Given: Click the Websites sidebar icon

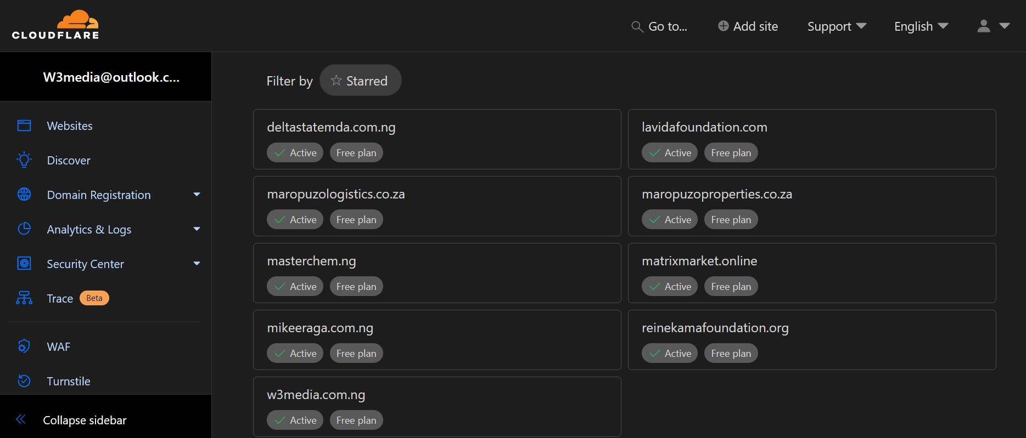Looking at the screenshot, I should 24,126.
